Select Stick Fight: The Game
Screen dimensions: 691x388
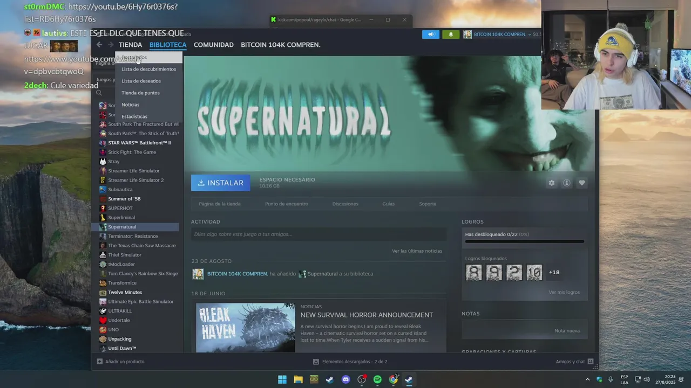132,152
